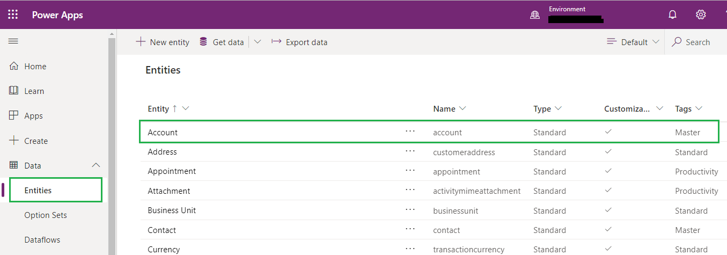Open more options for Appointment row
This screenshot has height=255, width=727.
pos(410,171)
